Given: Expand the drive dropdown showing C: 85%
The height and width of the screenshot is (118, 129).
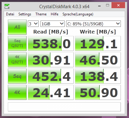Looking at the screenshot, I should pyautogui.click(x=93, y=24).
